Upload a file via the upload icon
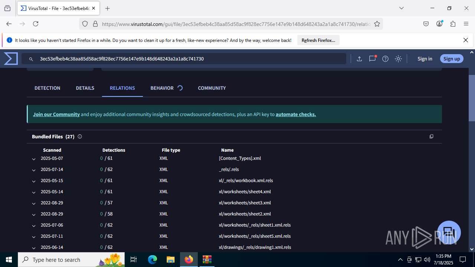475x267 pixels. click(x=359, y=59)
